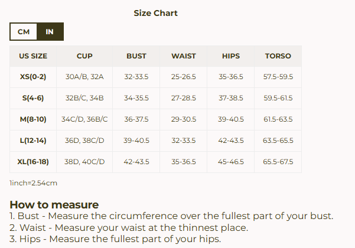
Task: Click the 34C/D, 36B/C cup cell
Action: tap(84, 119)
